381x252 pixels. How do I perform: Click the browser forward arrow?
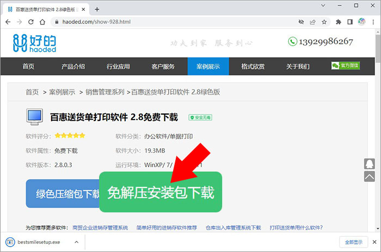pos(20,22)
